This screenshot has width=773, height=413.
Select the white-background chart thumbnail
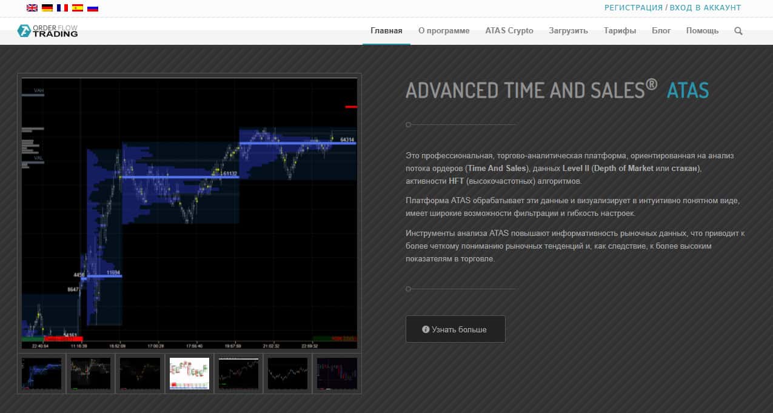[189, 374]
